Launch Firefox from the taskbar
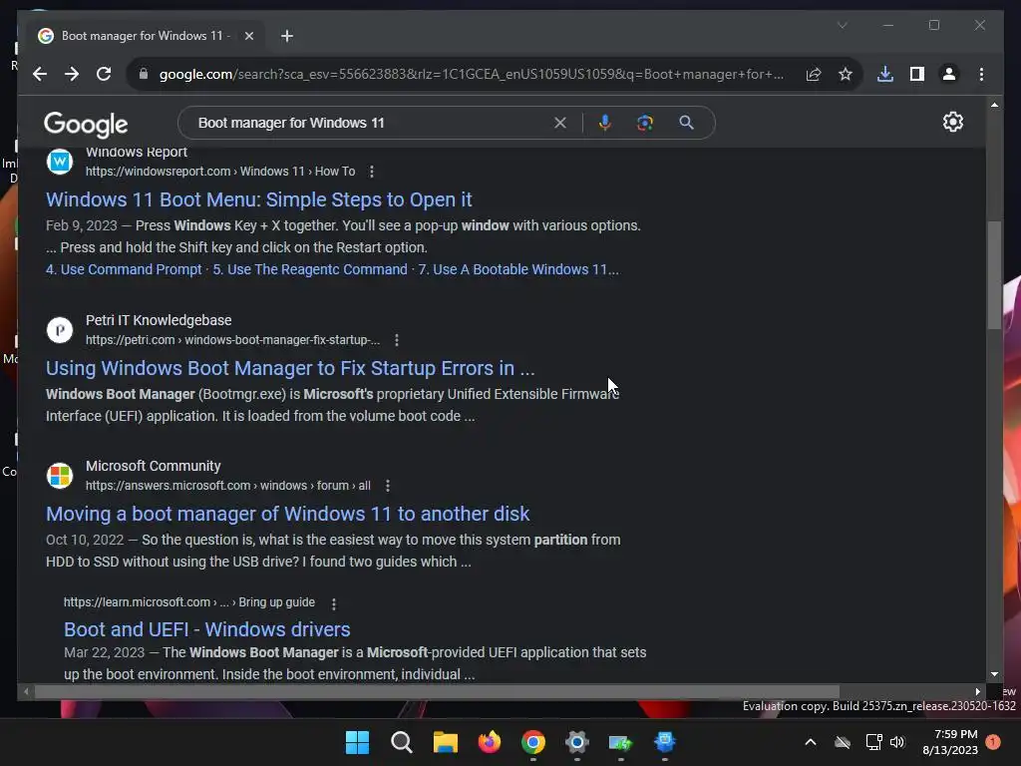Viewport: 1021px width, 766px height. pos(489,742)
